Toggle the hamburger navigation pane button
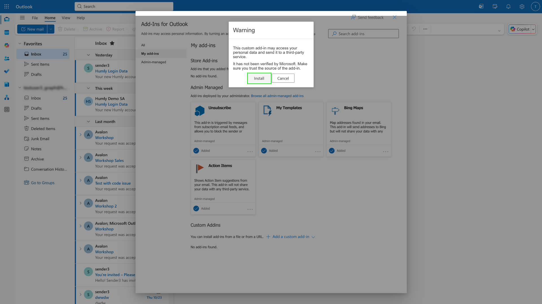 22,18
